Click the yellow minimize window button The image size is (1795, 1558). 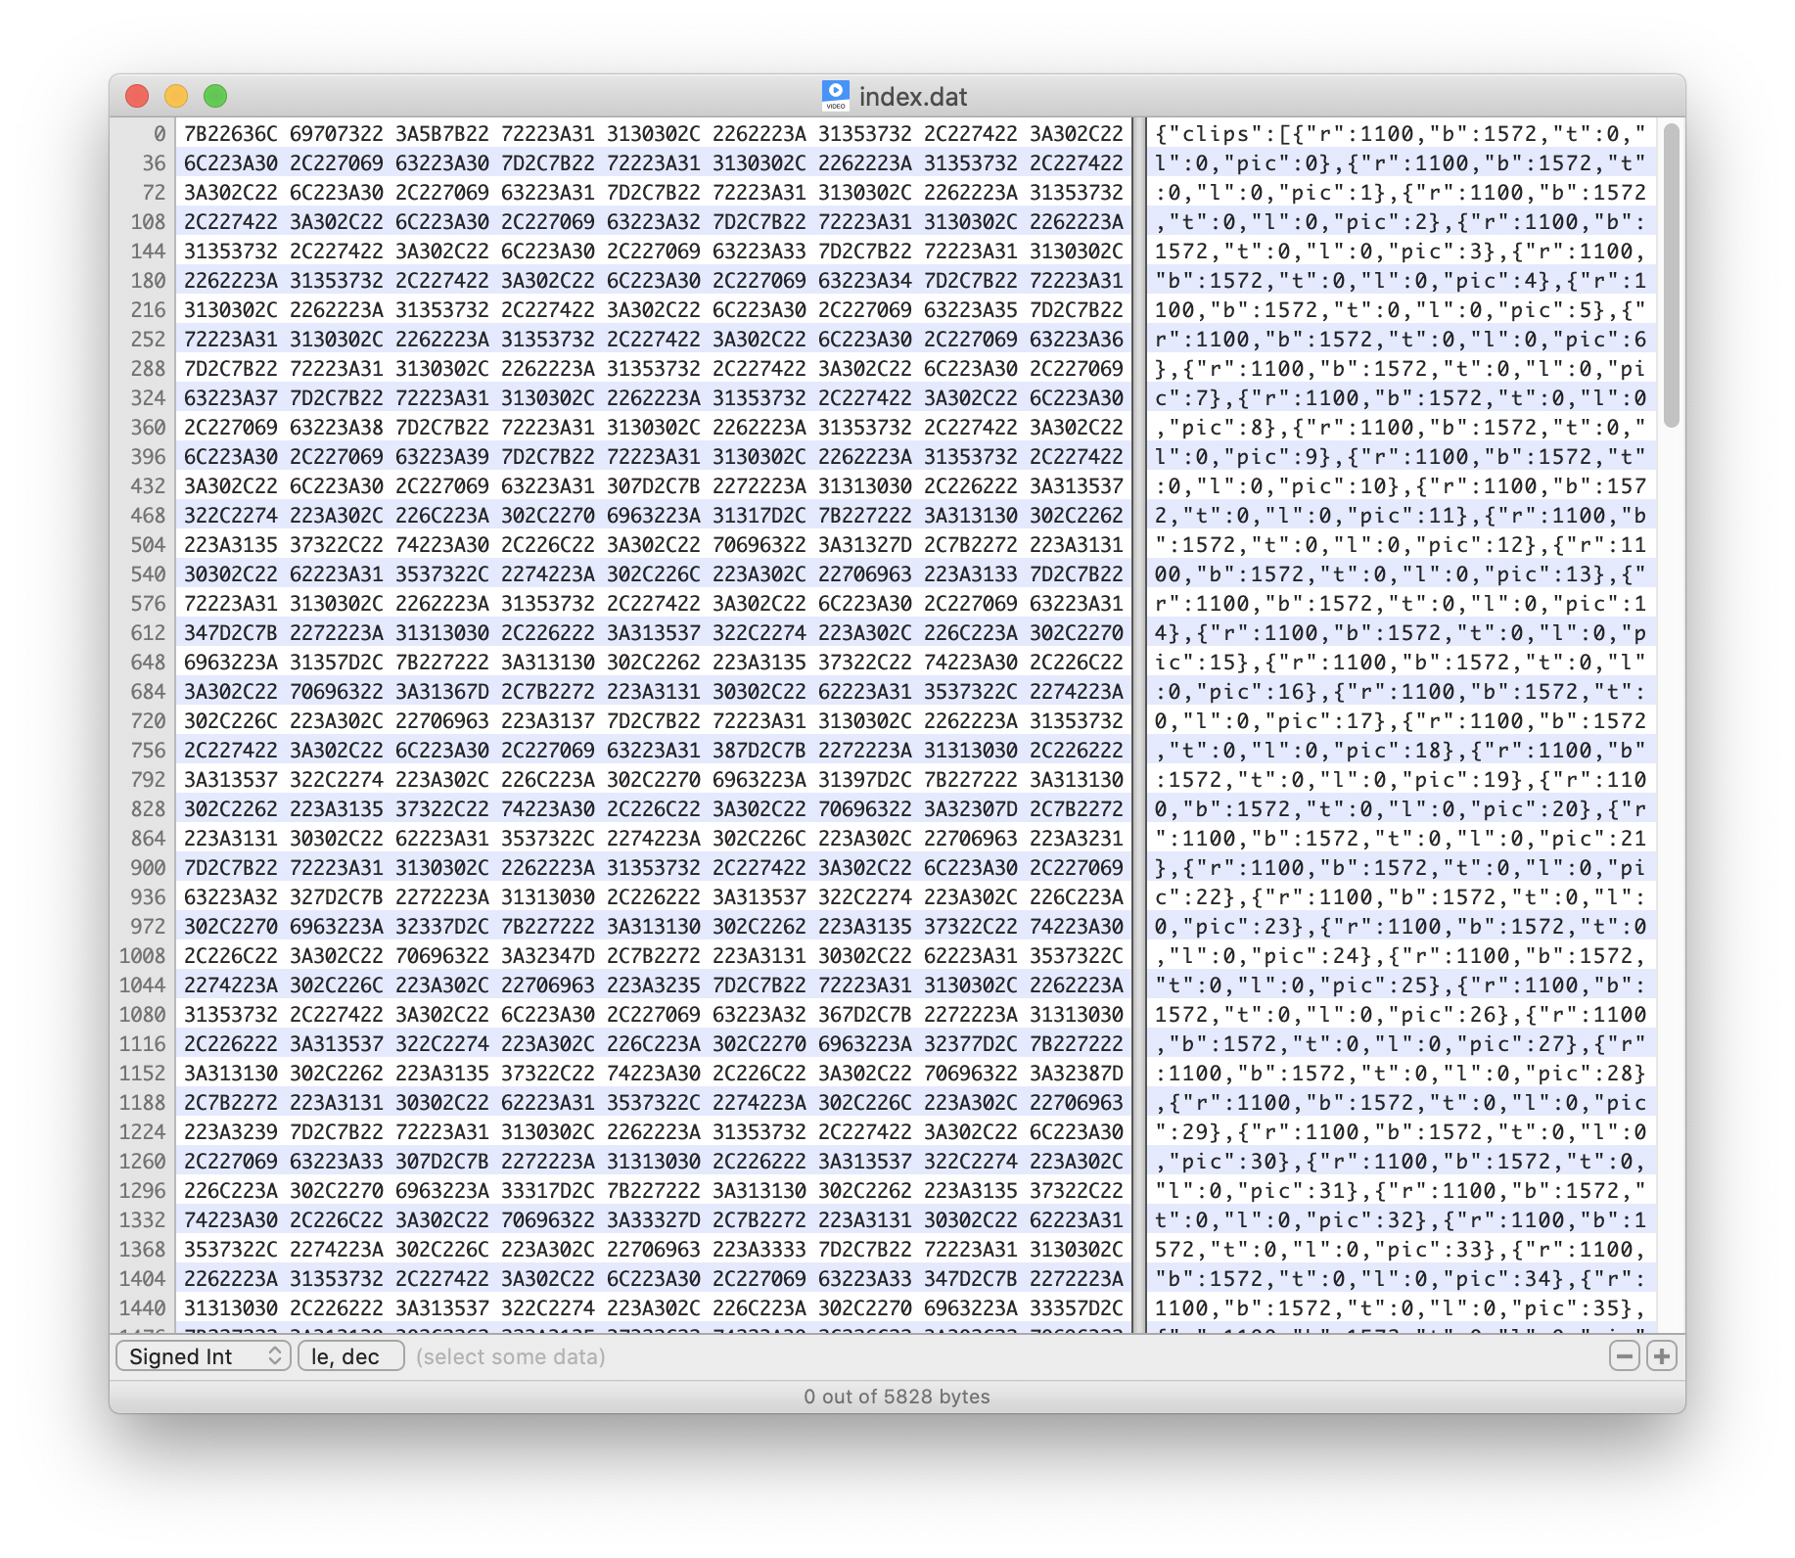176,96
